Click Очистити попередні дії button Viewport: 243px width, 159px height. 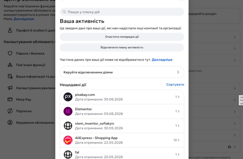(x=122, y=37)
